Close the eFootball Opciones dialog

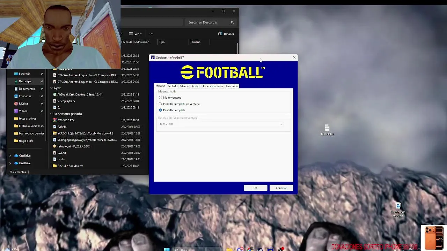(x=294, y=58)
